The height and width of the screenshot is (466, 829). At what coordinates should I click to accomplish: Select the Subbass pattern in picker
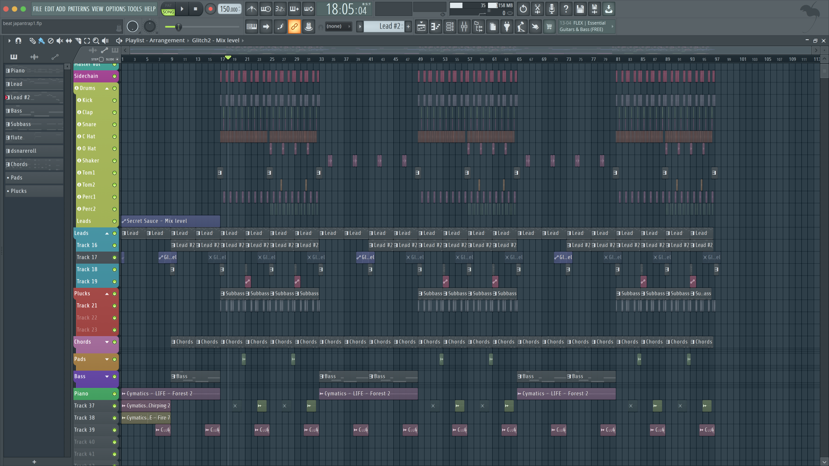(x=34, y=124)
